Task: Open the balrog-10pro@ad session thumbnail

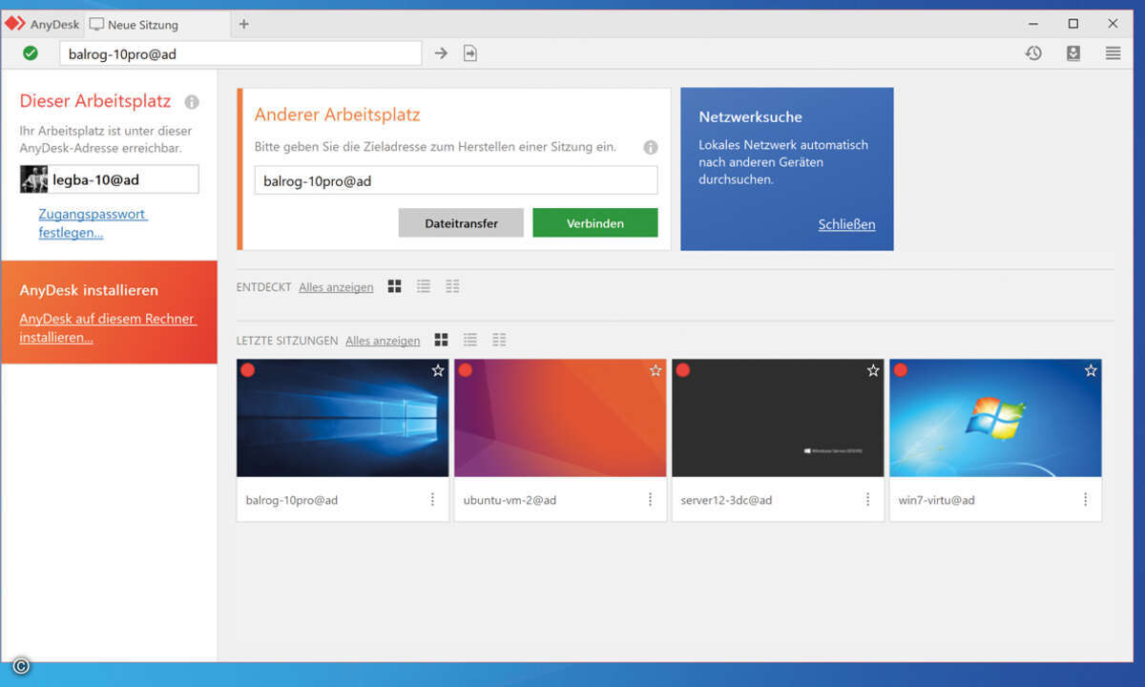Action: click(343, 418)
